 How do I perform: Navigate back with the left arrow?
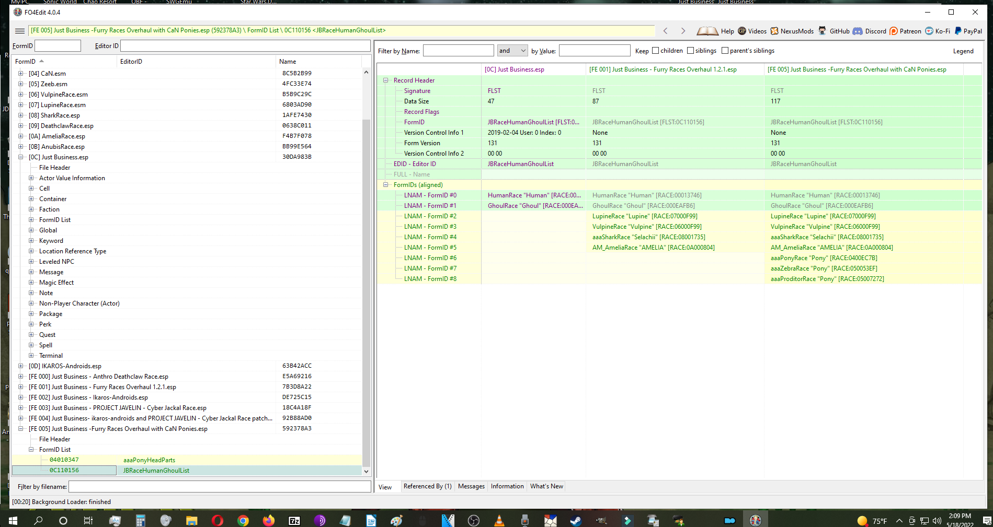point(665,31)
